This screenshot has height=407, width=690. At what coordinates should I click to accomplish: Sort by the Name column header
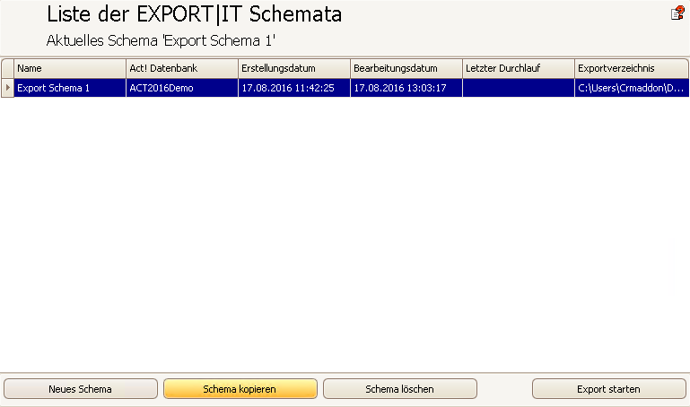70,68
